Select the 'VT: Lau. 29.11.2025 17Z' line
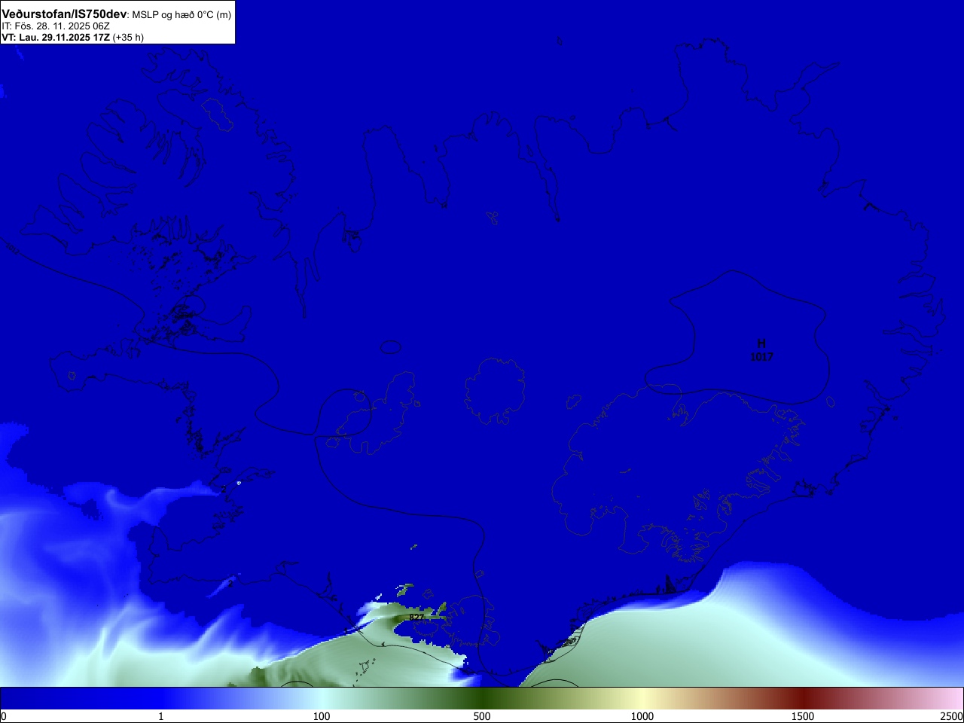 coord(56,37)
